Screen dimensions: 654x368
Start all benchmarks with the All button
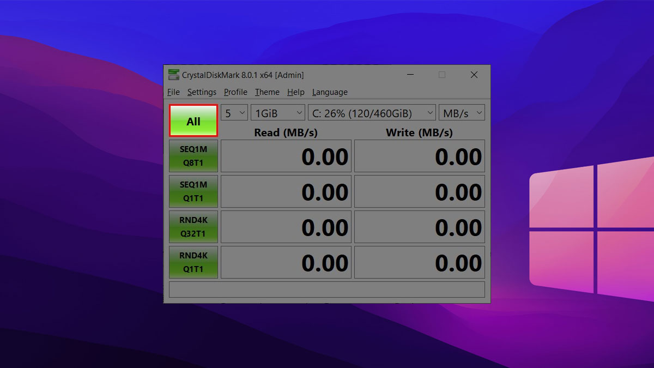click(193, 120)
